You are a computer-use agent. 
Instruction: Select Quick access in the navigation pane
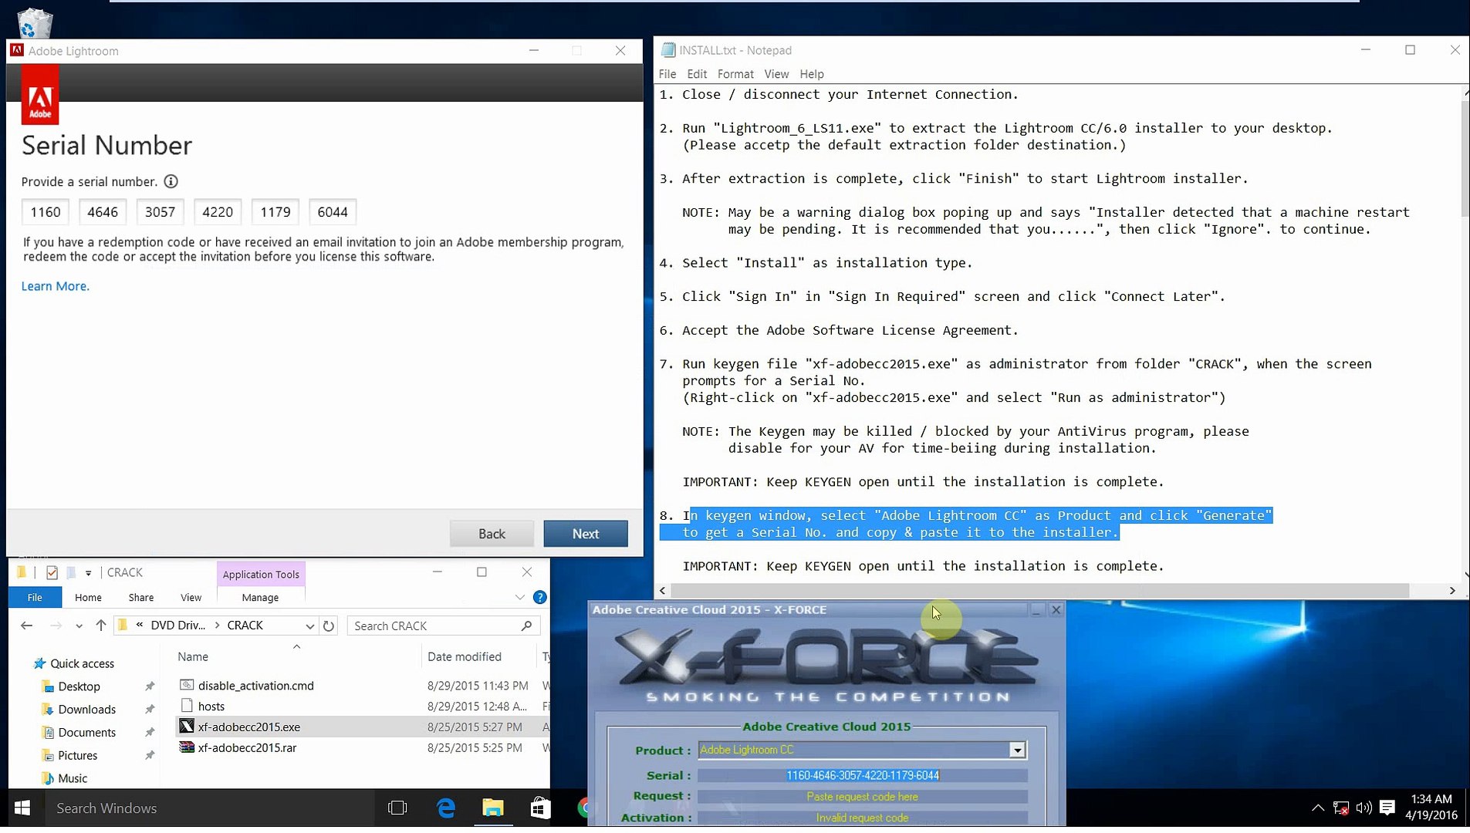coord(82,664)
